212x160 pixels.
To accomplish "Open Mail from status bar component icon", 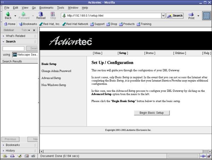I will 12,156.
